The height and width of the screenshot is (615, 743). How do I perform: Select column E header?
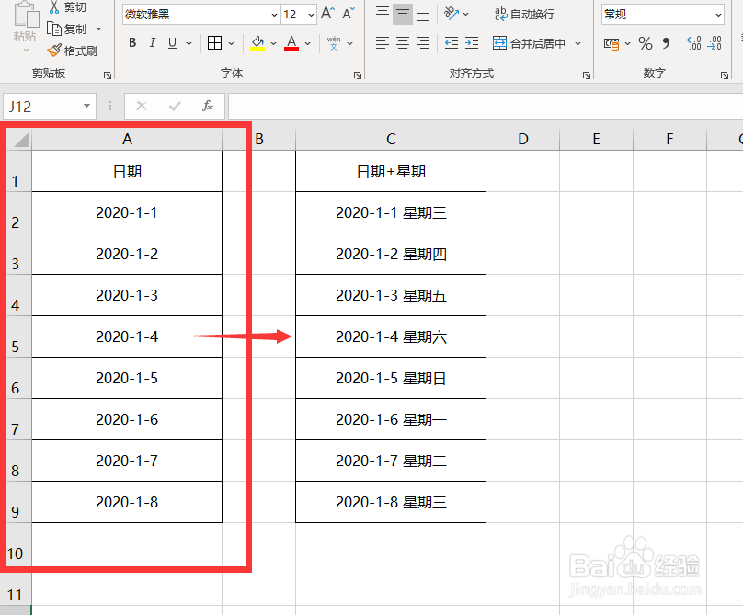[596, 140]
